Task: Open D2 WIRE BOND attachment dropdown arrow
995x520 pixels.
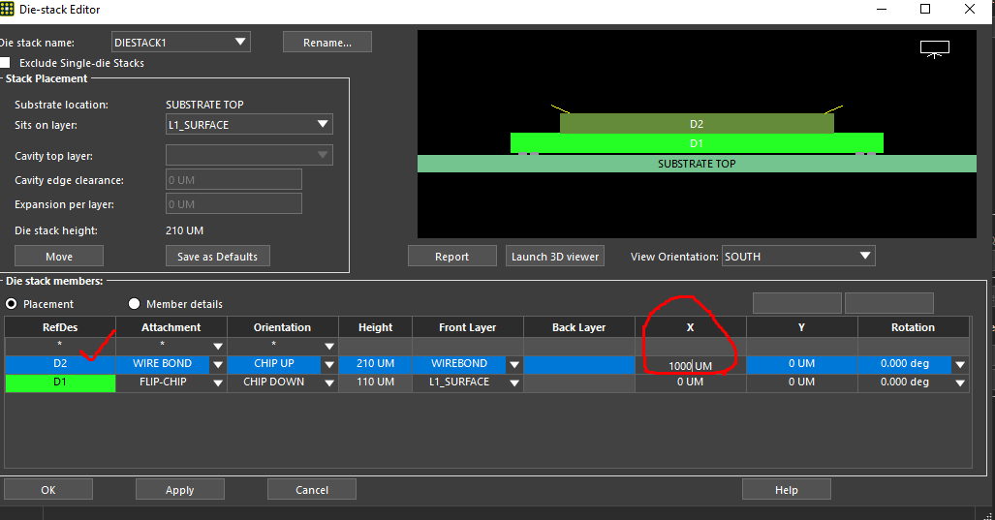Action: 218,365
